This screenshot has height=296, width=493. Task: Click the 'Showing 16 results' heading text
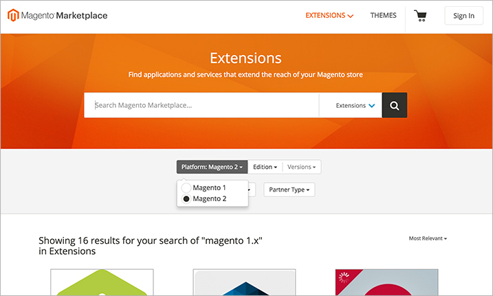pyautogui.click(x=151, y=246)
